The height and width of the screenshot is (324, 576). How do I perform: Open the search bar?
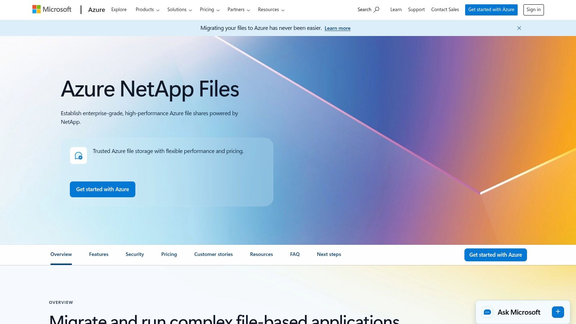click(368, 10)
